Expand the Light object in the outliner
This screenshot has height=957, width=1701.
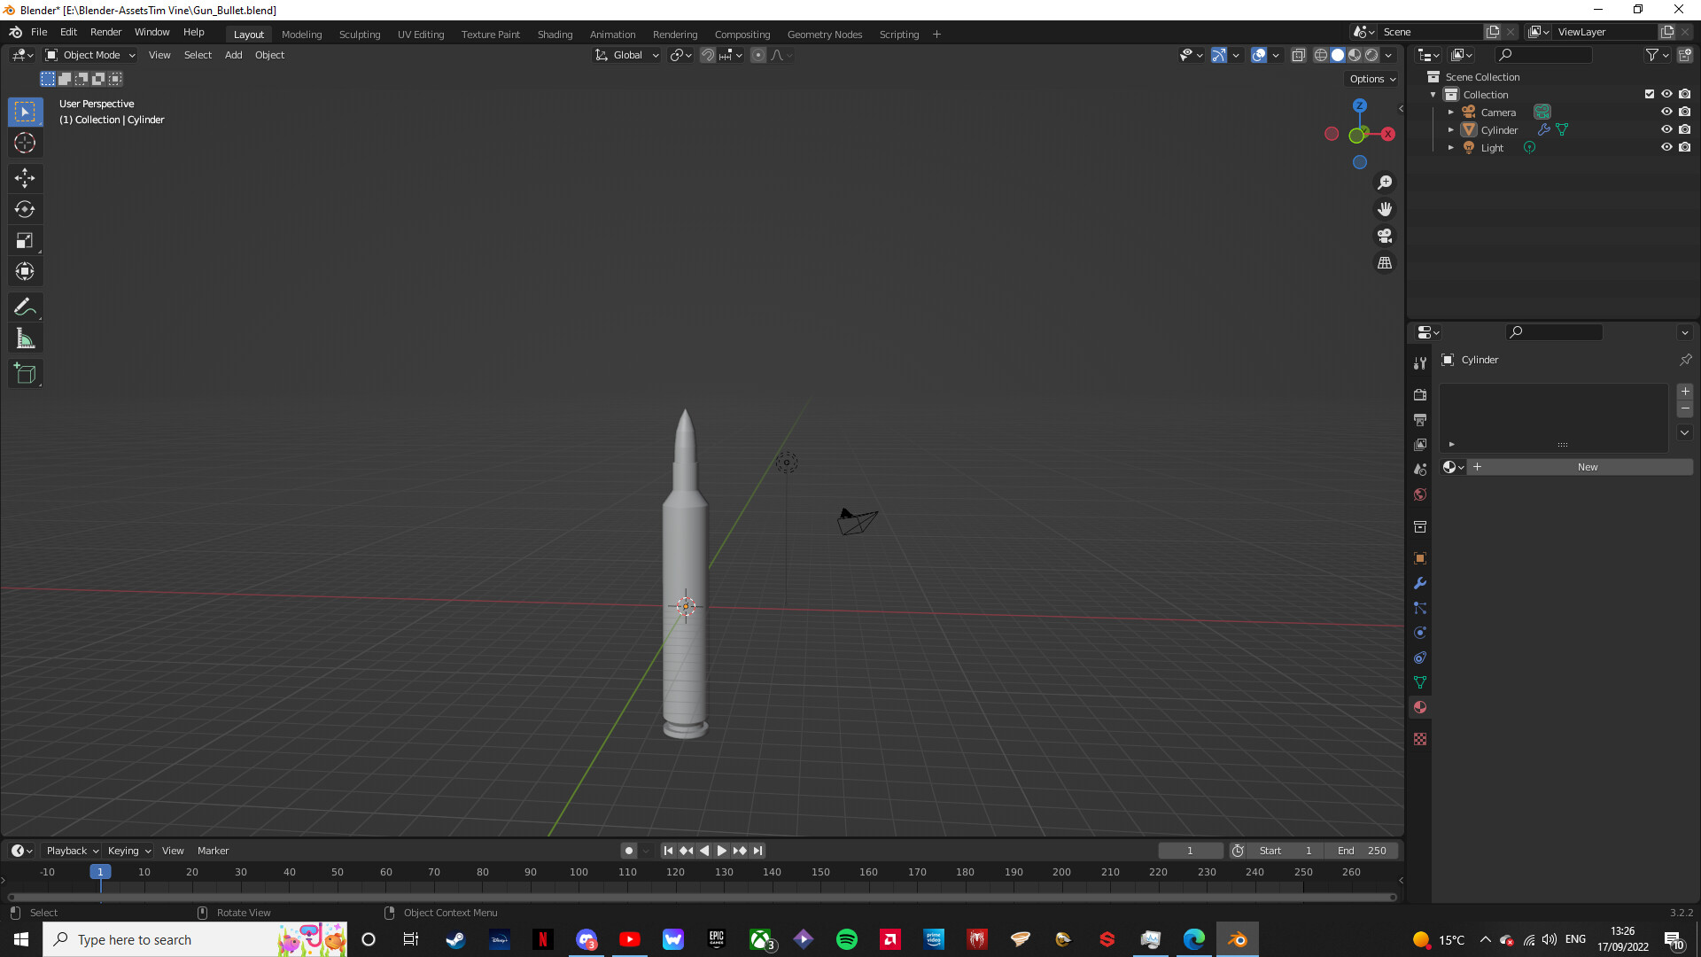(1451, 148)
